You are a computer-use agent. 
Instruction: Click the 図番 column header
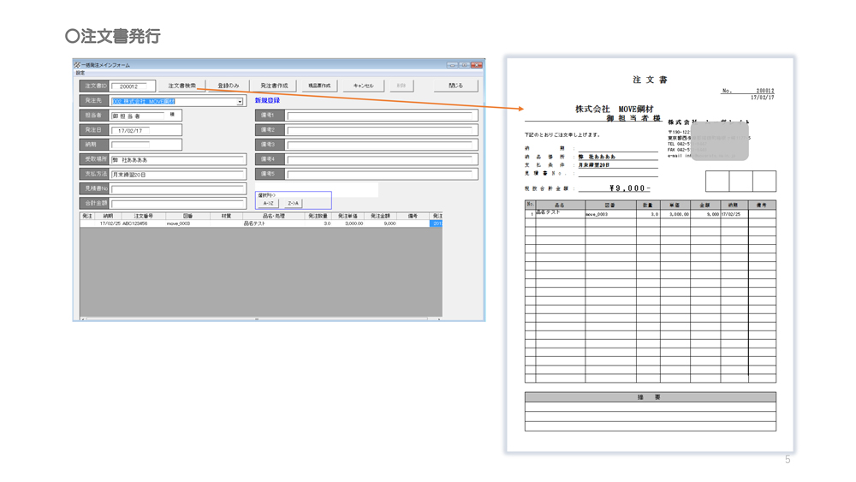point(187,216)
